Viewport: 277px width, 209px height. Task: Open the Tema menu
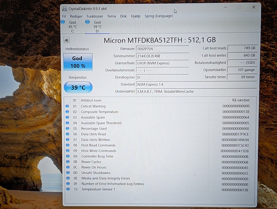click(x=111, y=16)
